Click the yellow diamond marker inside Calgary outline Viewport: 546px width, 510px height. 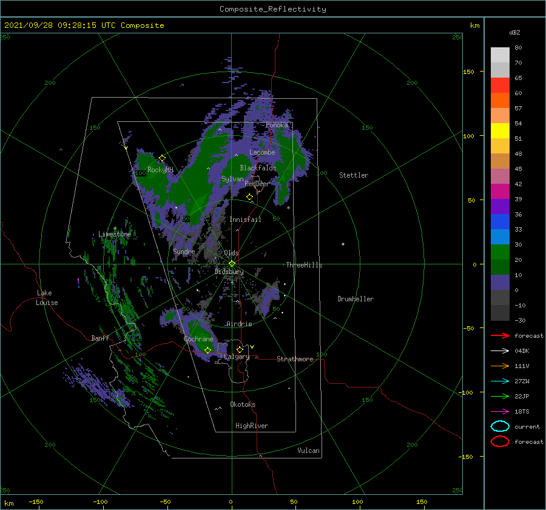click(240, 349)
